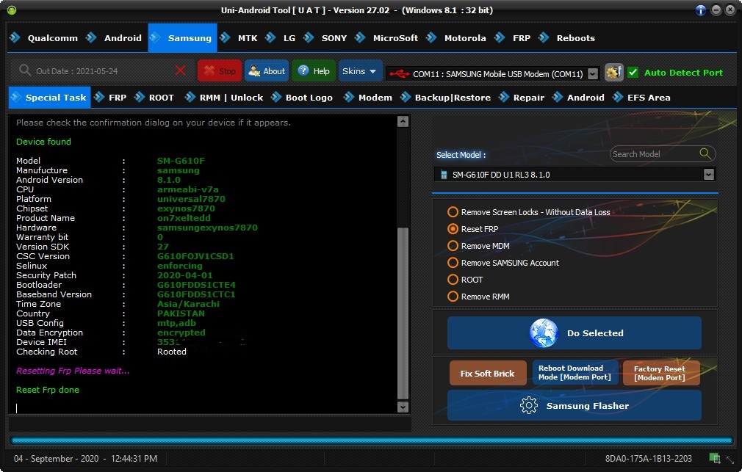Click the port settings gear icon

613,72
